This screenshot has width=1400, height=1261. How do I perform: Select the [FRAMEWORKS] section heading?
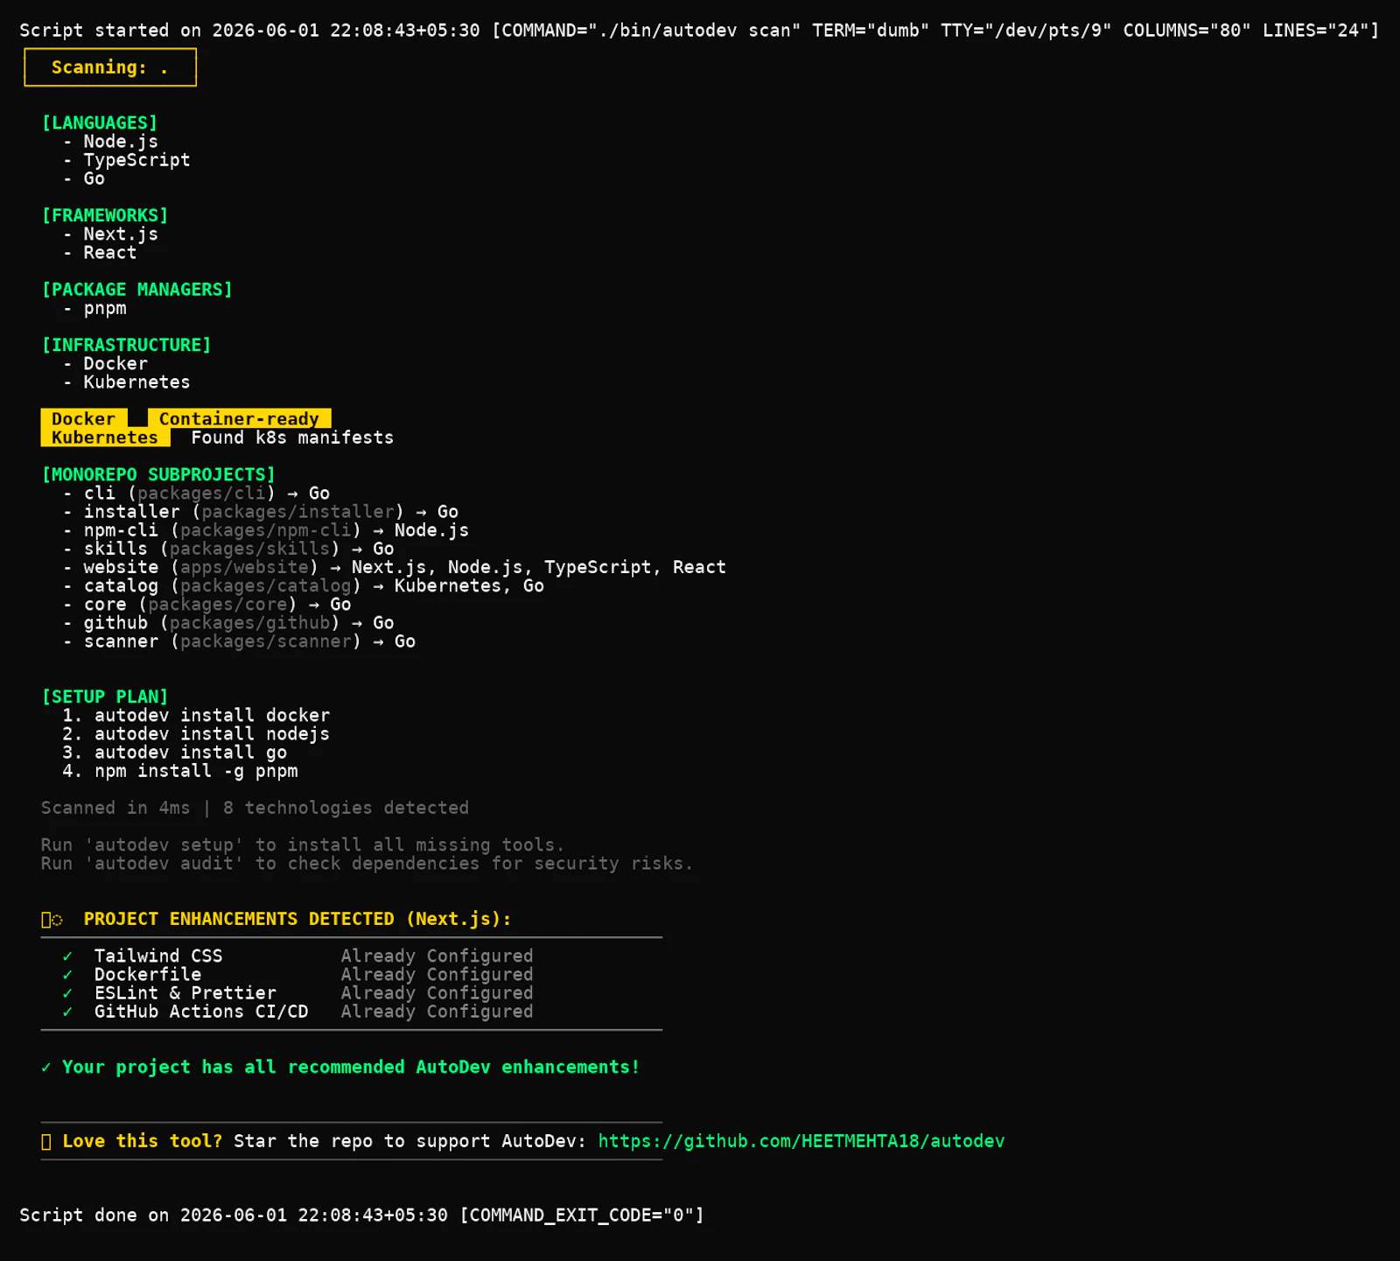(x=105, y=215)
